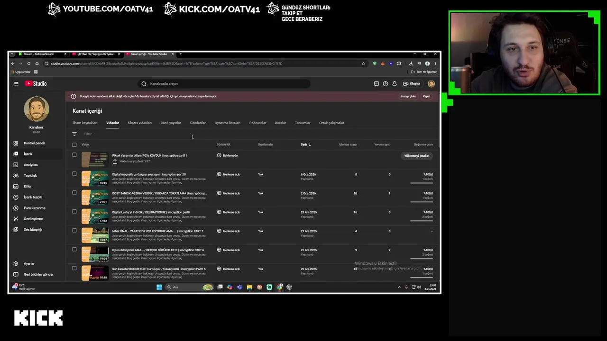607x341 pixels.
Task: Open File Explorer from taskbar
Action: click(x=249, y=287)
